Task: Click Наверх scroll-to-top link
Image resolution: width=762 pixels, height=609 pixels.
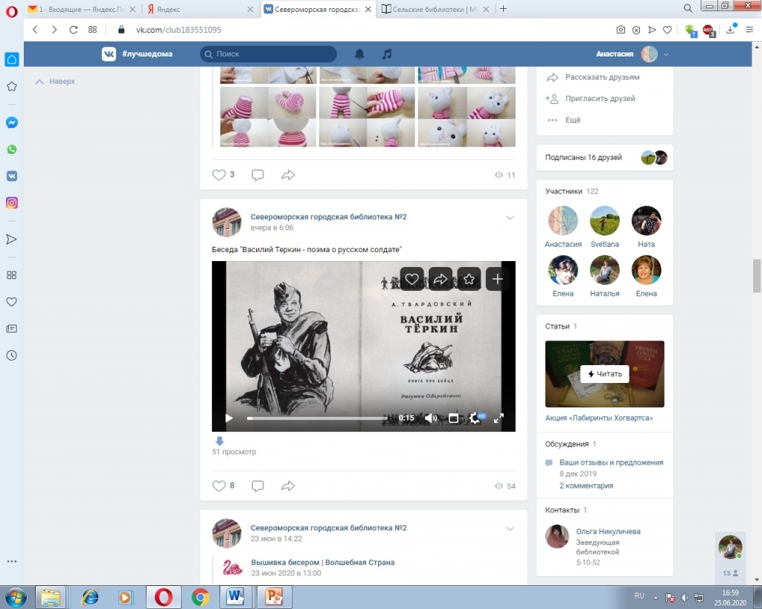Action: 55,81
